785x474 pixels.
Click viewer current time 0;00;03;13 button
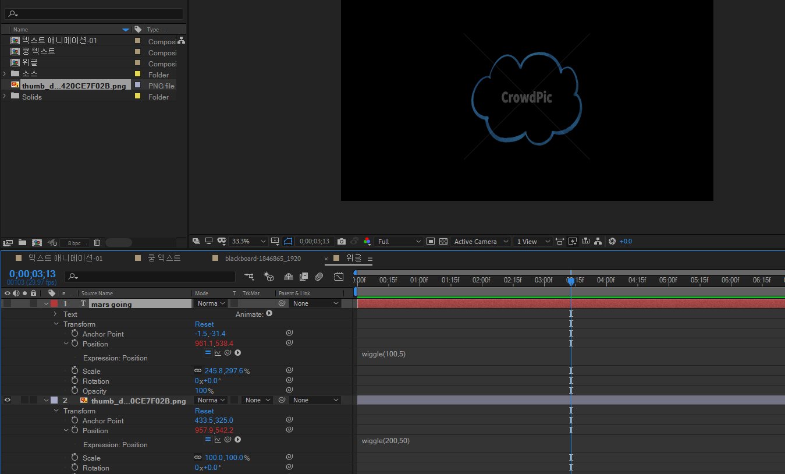coord(314,241)
